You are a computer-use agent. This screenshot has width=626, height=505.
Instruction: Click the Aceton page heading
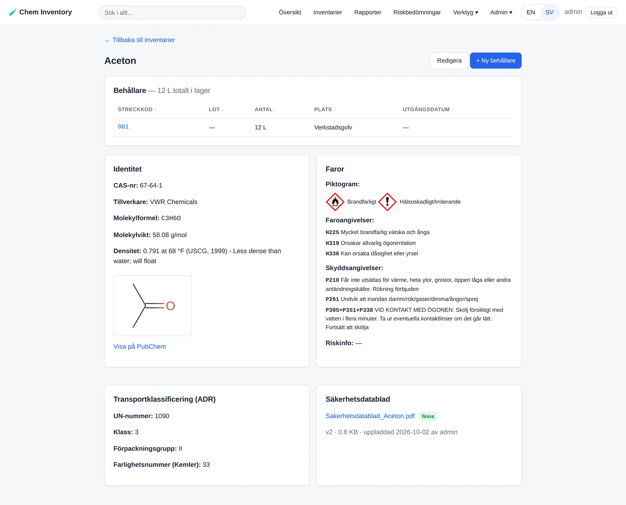point(121,61)
